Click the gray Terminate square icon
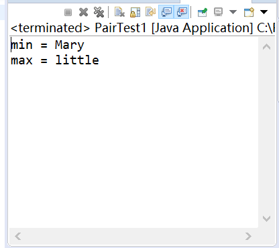The width and height of the screenshot is (279, 248). click(68, 12)
